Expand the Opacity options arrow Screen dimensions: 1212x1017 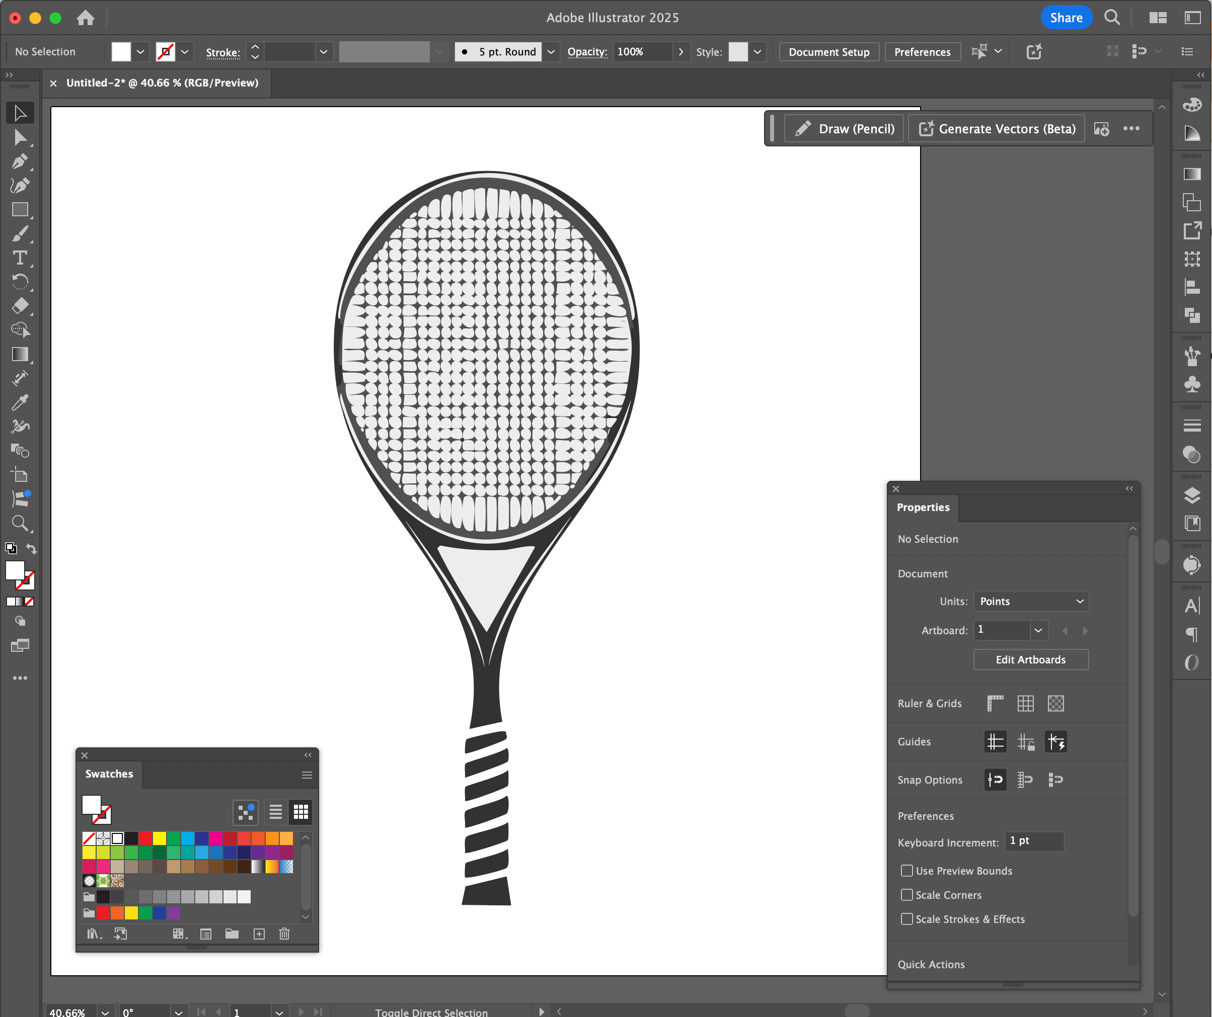pyautogui.click(x=681, y=52)
